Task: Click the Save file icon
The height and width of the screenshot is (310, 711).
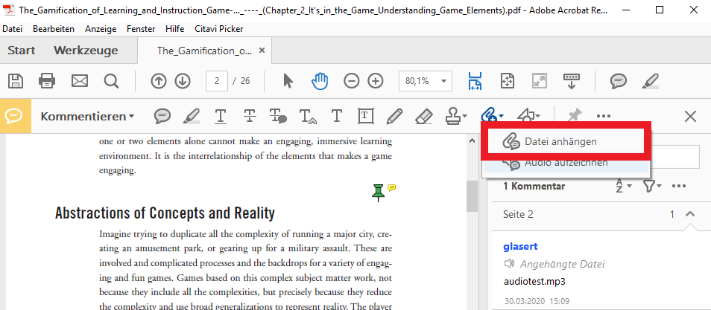Action: 16,81
